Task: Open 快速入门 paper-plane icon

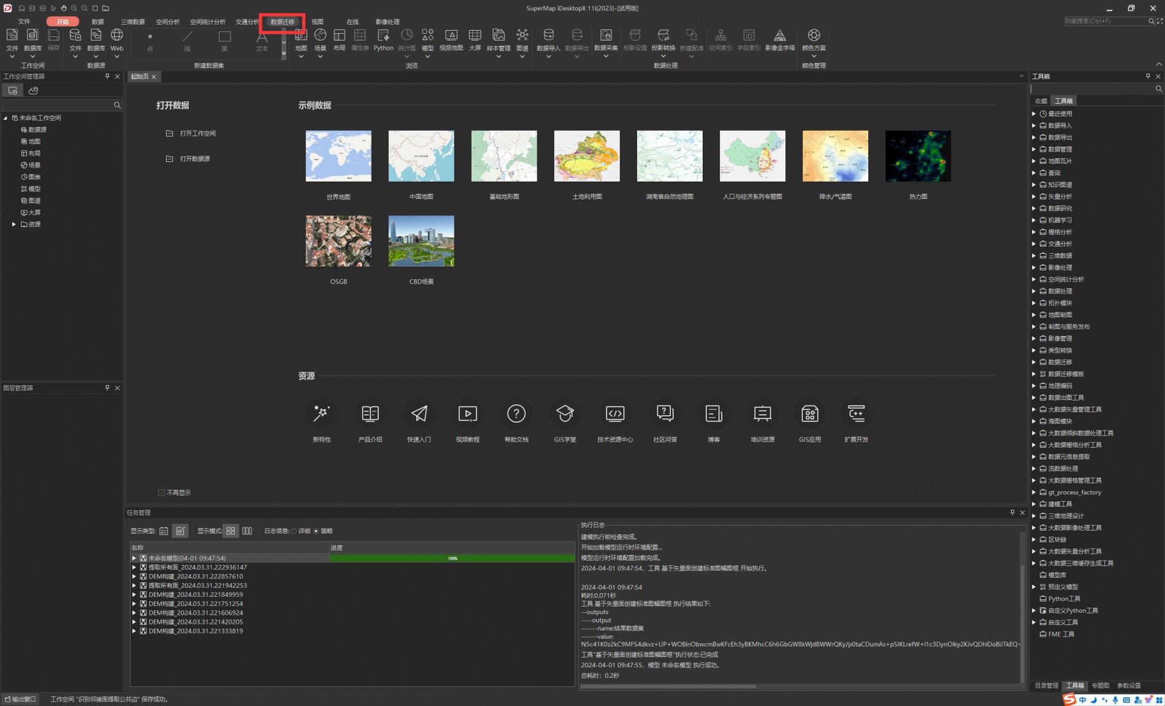Action: 419,414
